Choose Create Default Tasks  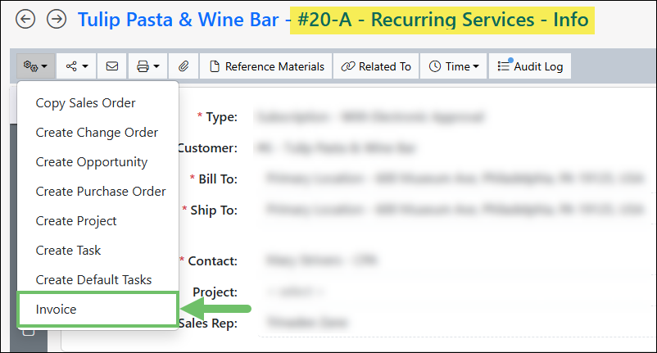coord(93,280)
